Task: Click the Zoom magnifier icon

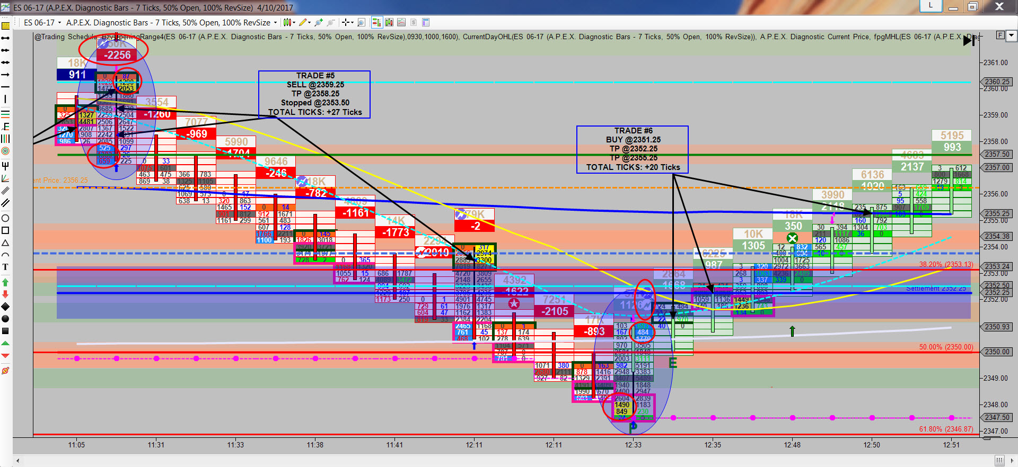Action: [362, 22]
